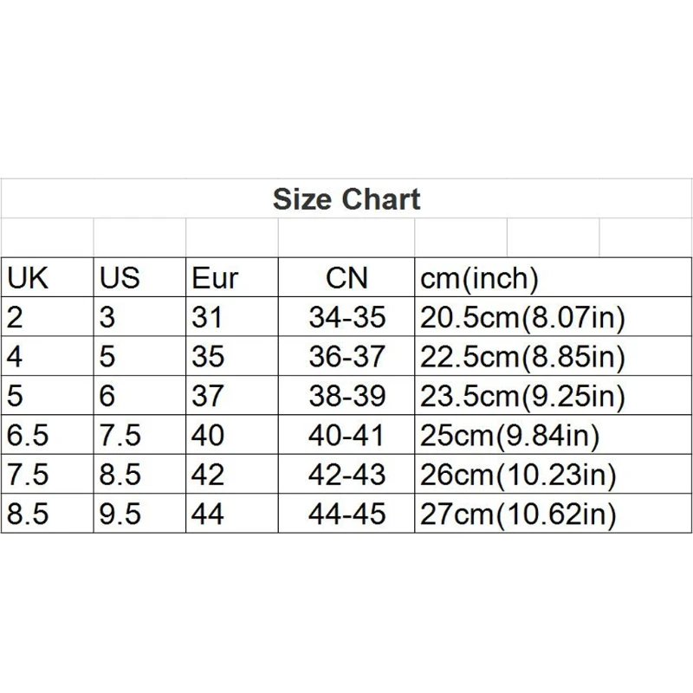Viewport: 693px width, 693px height.
Task: Select the 44-45 CN cell
Action: tap(346, 513)
